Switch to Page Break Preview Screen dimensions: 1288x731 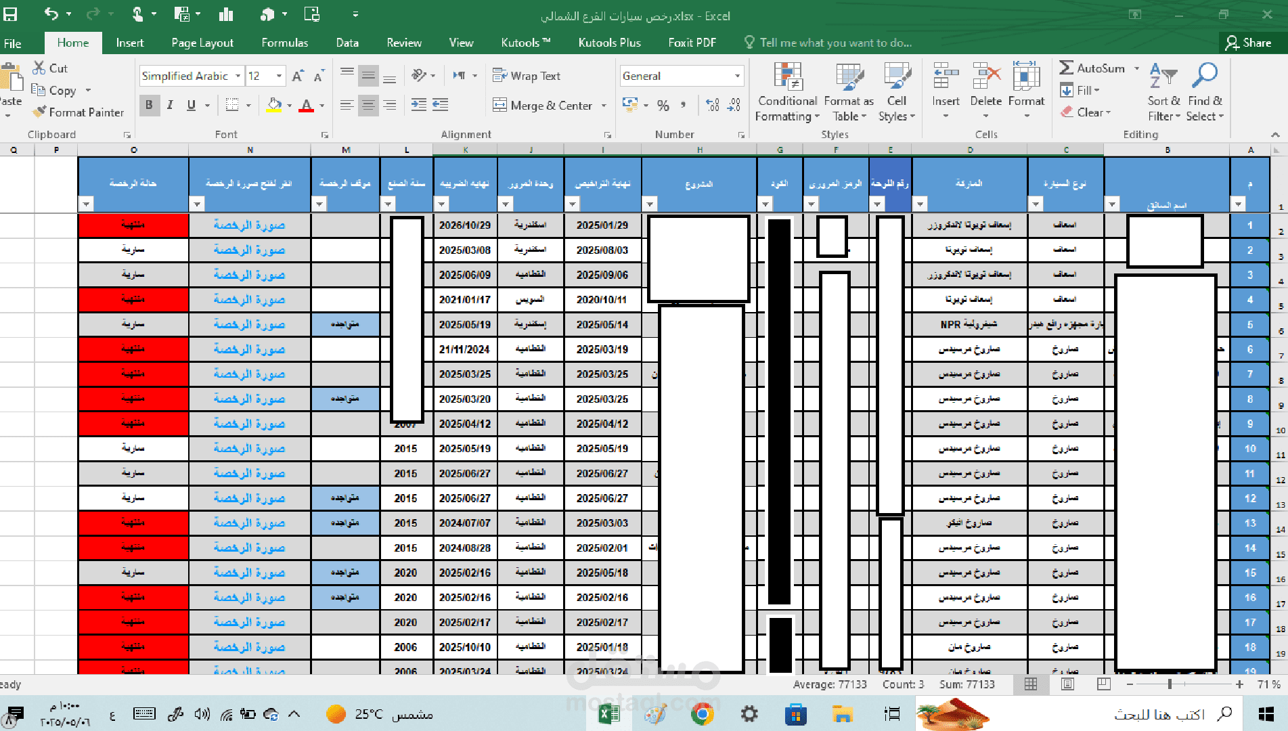point(1104,684)
